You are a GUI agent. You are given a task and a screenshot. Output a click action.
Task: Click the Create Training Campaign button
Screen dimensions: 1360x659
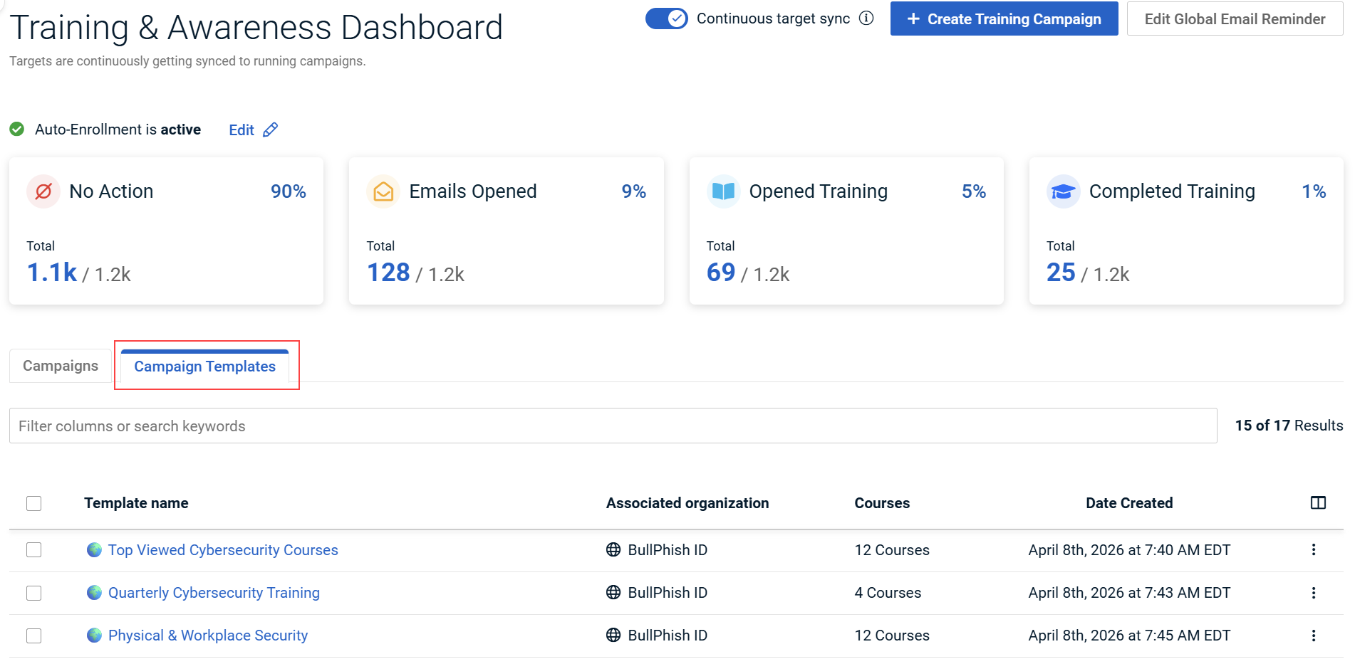click(x=1004, y=19)
